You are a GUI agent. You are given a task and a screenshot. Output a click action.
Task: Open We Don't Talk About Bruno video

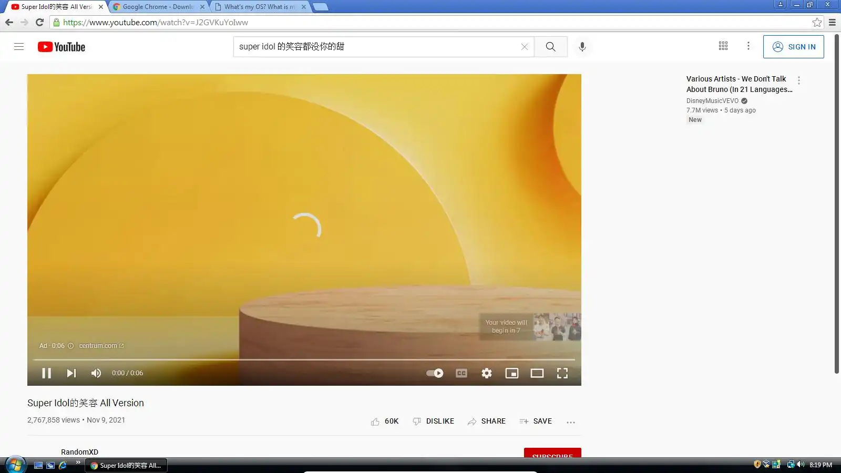coord(739,84)
